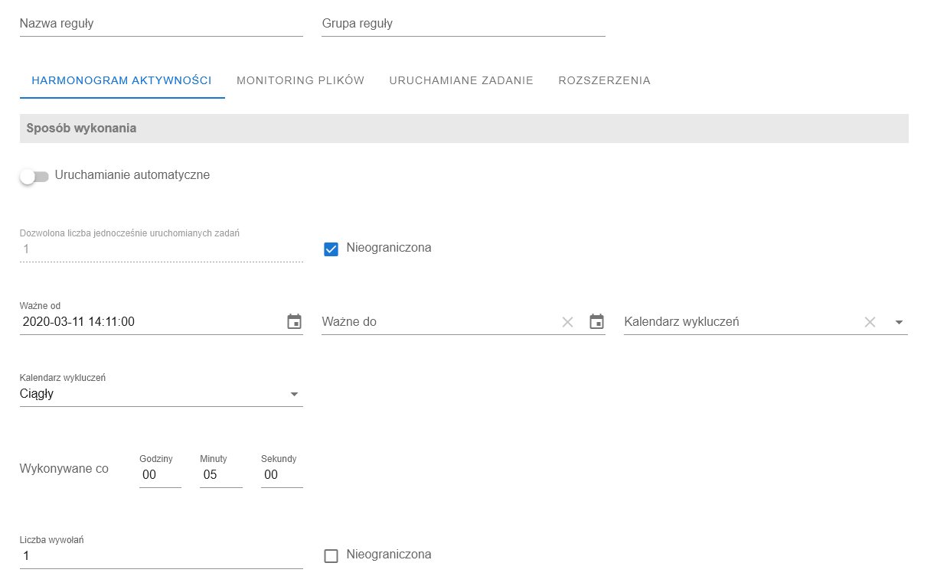Uncheck Nieograniczona for simultaneous tasks limit

point(331,249)
